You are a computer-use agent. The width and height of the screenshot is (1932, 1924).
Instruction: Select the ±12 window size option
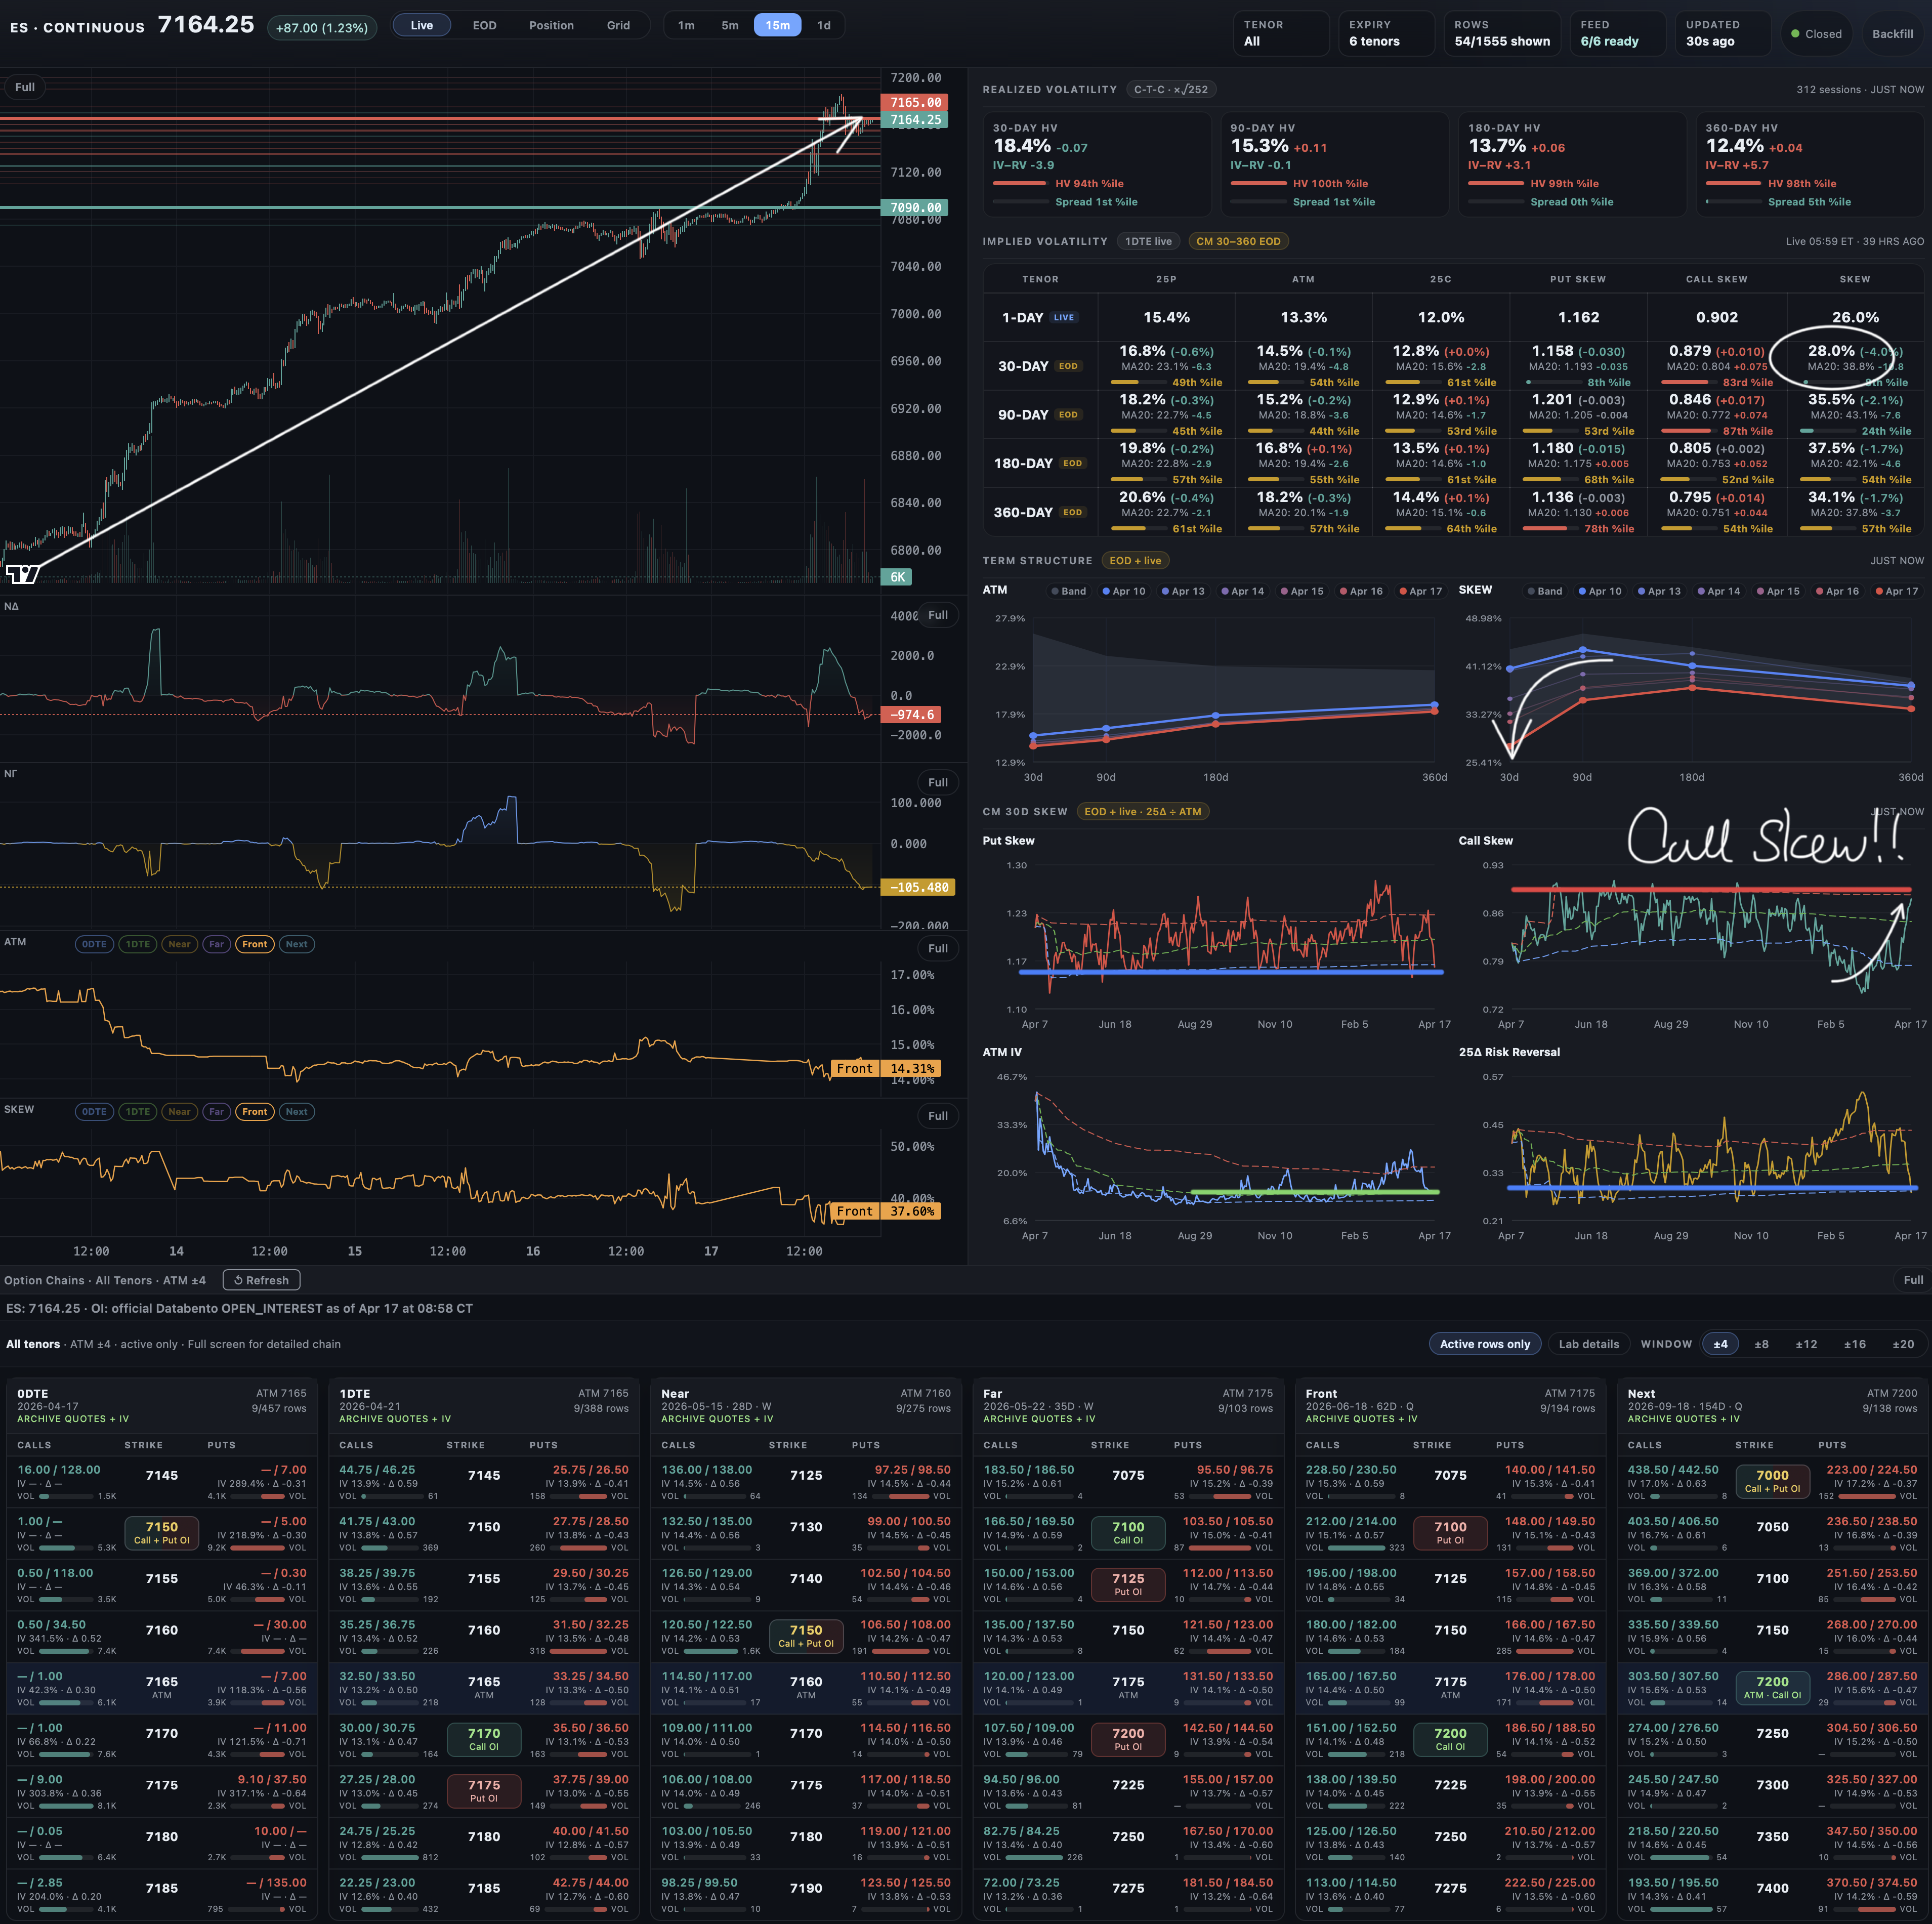[1806, 1344]
